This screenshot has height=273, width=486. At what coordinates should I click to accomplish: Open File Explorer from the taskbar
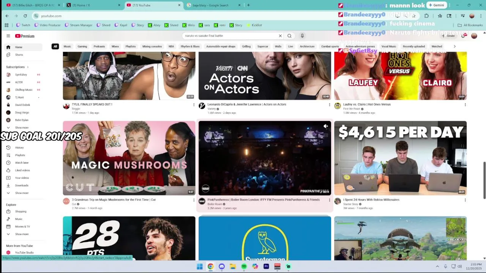coord(233,267)
